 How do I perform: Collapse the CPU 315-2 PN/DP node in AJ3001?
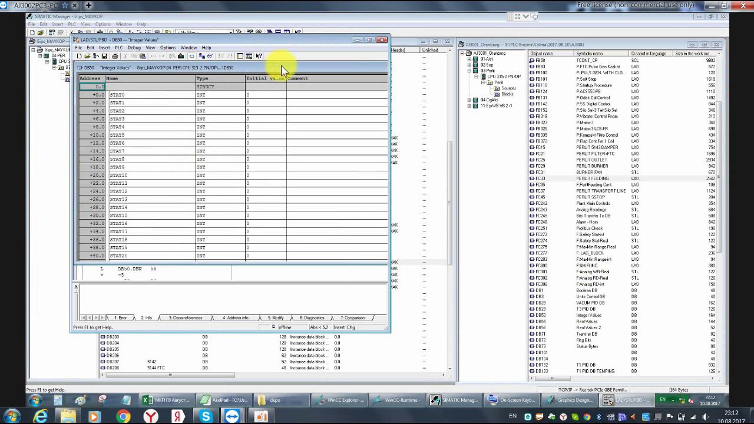point(476,77)
